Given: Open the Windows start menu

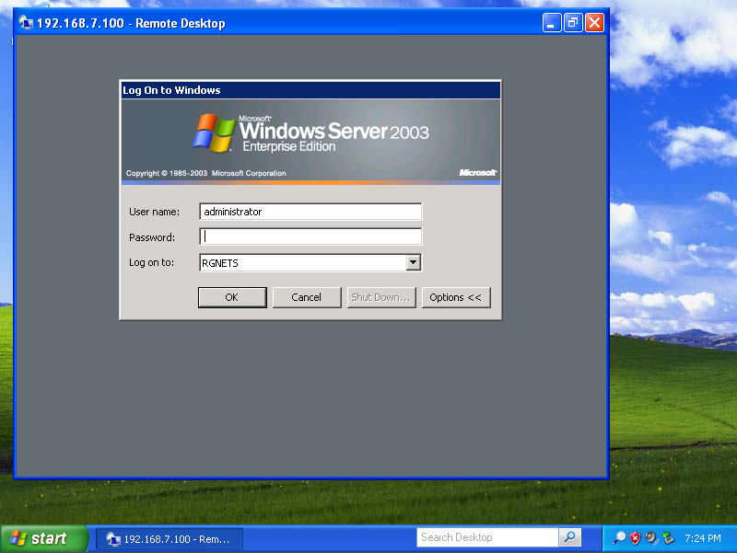Looking at the screenshot, I should [x=43, y=538].
